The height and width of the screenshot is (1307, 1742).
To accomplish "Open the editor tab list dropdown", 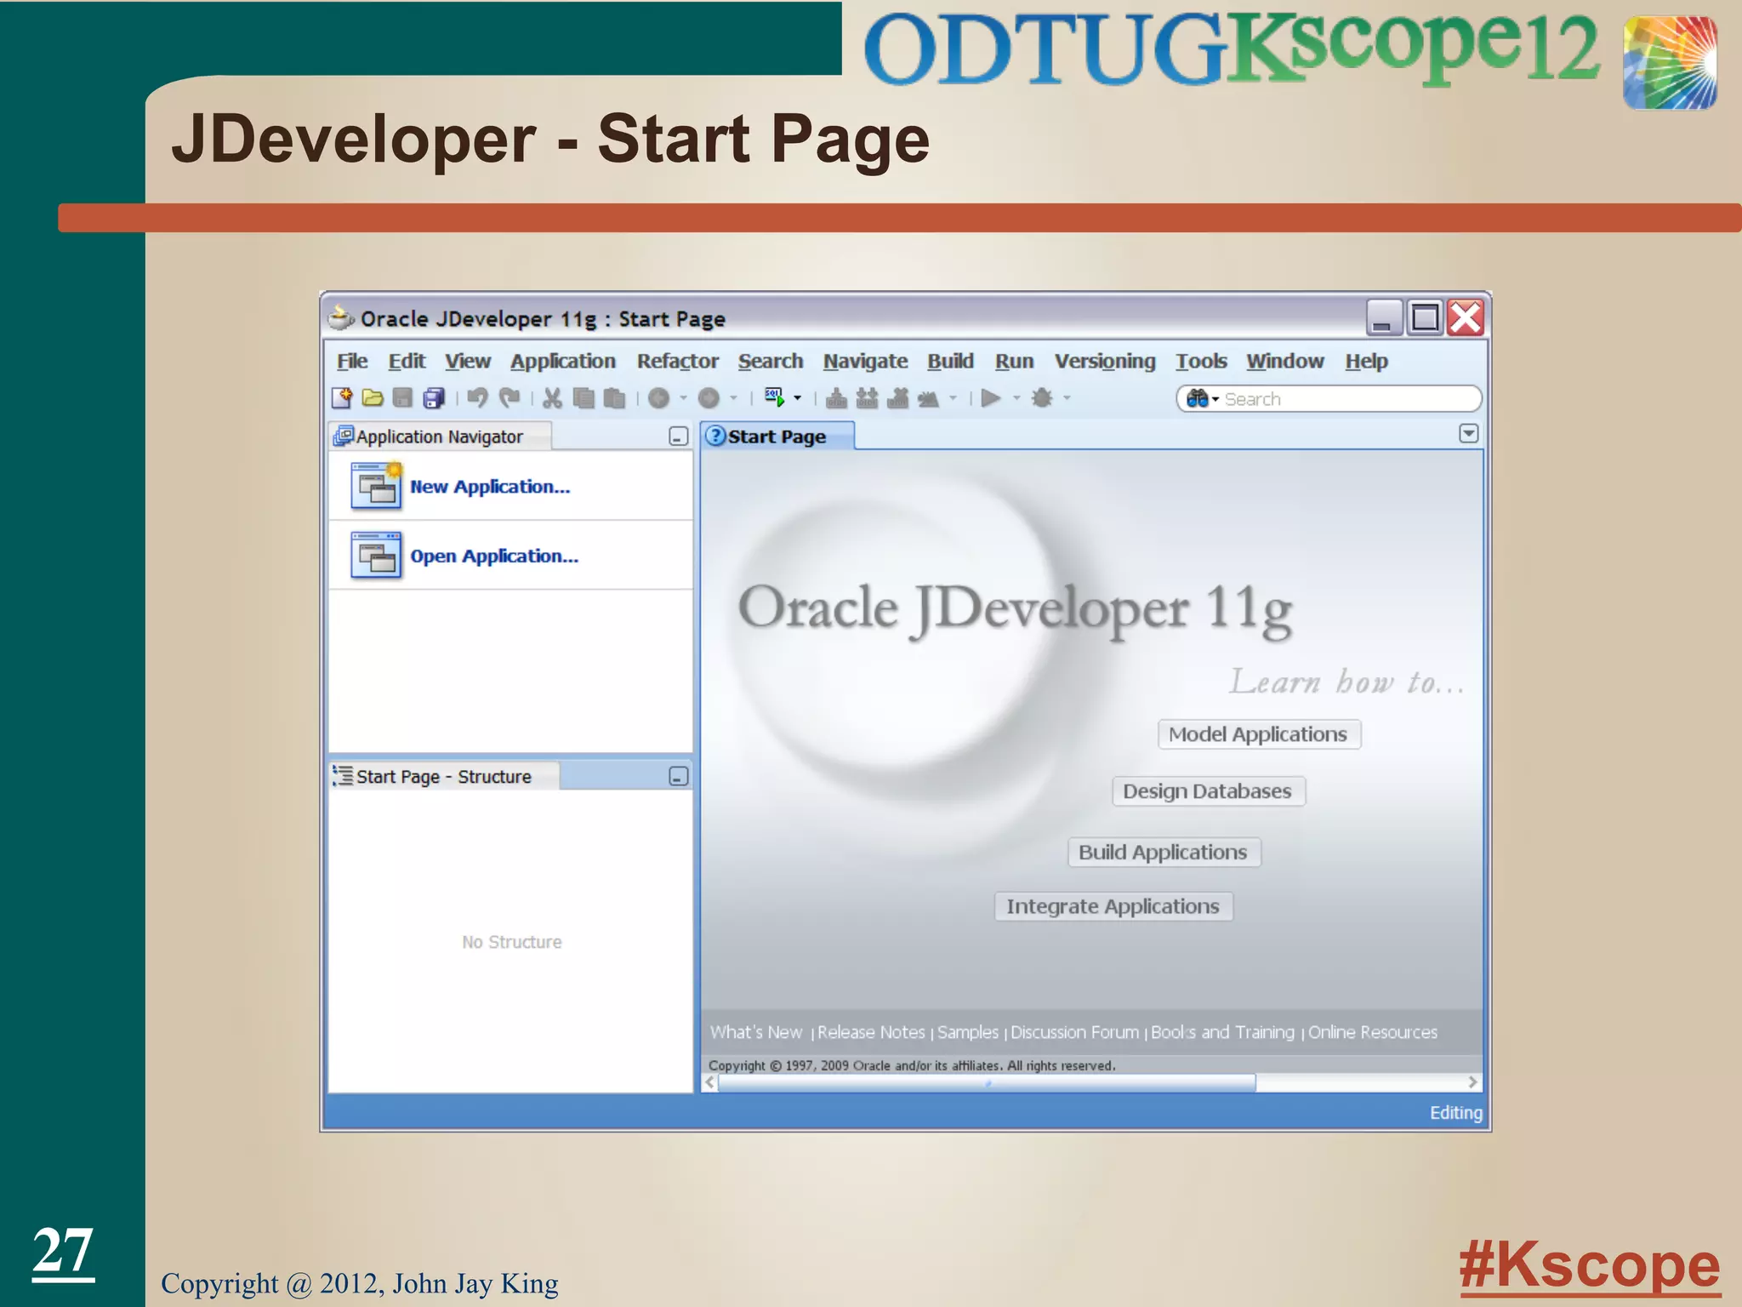I will [x=1468, y=433].
